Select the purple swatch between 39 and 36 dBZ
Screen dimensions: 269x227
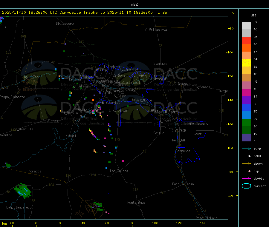246,100
